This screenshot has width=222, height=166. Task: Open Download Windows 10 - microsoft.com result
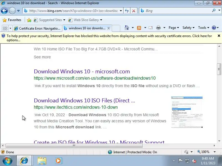82,71
